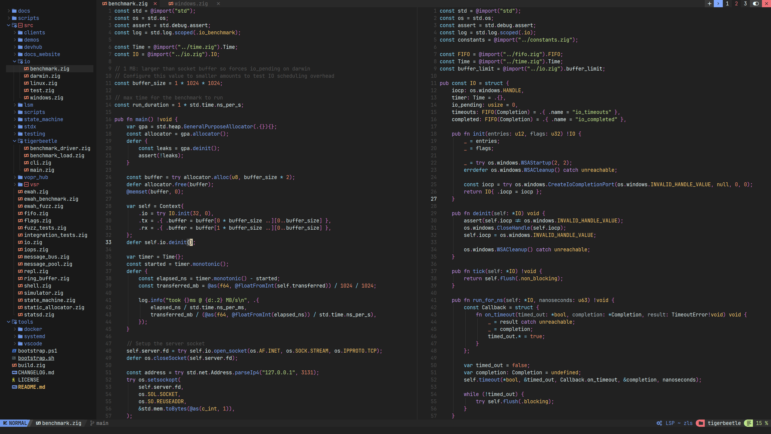Close the windows.zig buffer tab
771x434 pixels.
[x=218, y=4]
